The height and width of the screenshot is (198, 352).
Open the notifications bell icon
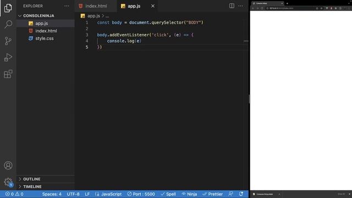click(241, 194)
